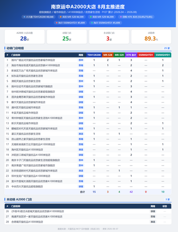This screenshot has width=178, height=232.
Task: Select the unsold store in row 28
Action: coord(27,222)
